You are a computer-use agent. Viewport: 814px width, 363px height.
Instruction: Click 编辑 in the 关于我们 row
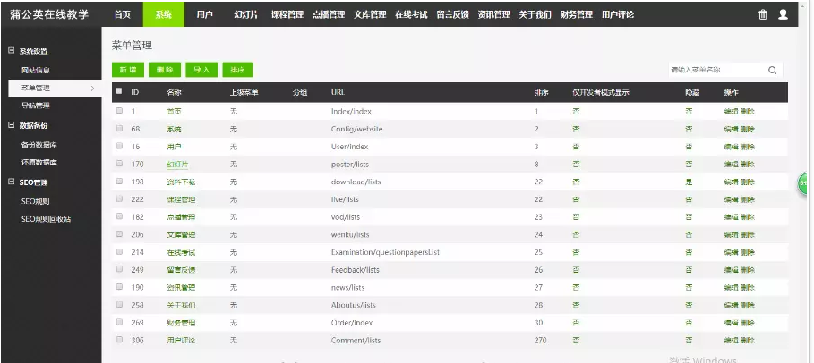pos(731,305)
